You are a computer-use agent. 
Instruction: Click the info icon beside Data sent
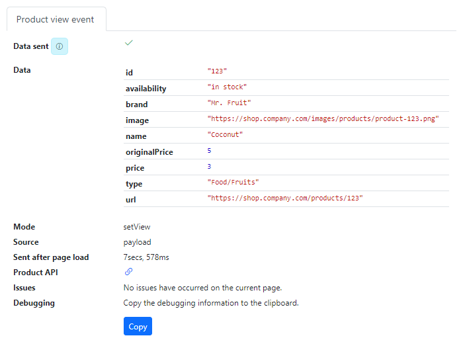(x=60, y=46)
